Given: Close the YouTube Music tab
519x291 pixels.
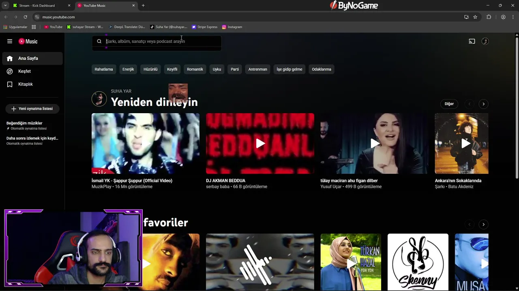Looking at the screenshot, I should pos(133,6).
